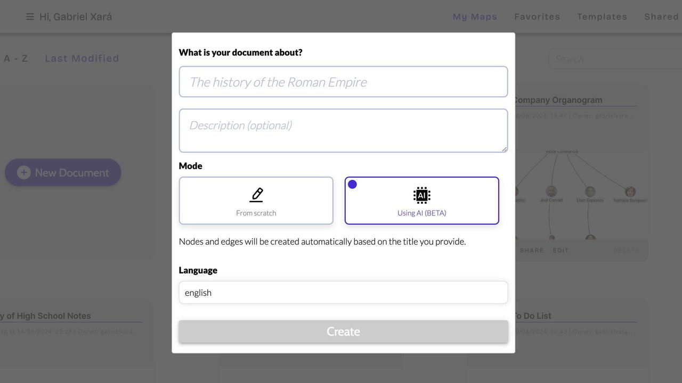Open the Shared tab
The image size is (682, 383).
tap(661, 17)
